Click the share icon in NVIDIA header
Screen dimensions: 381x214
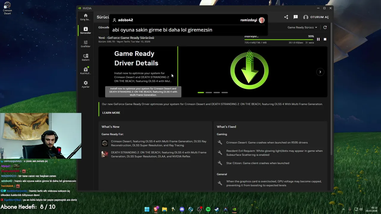[286, 17]
